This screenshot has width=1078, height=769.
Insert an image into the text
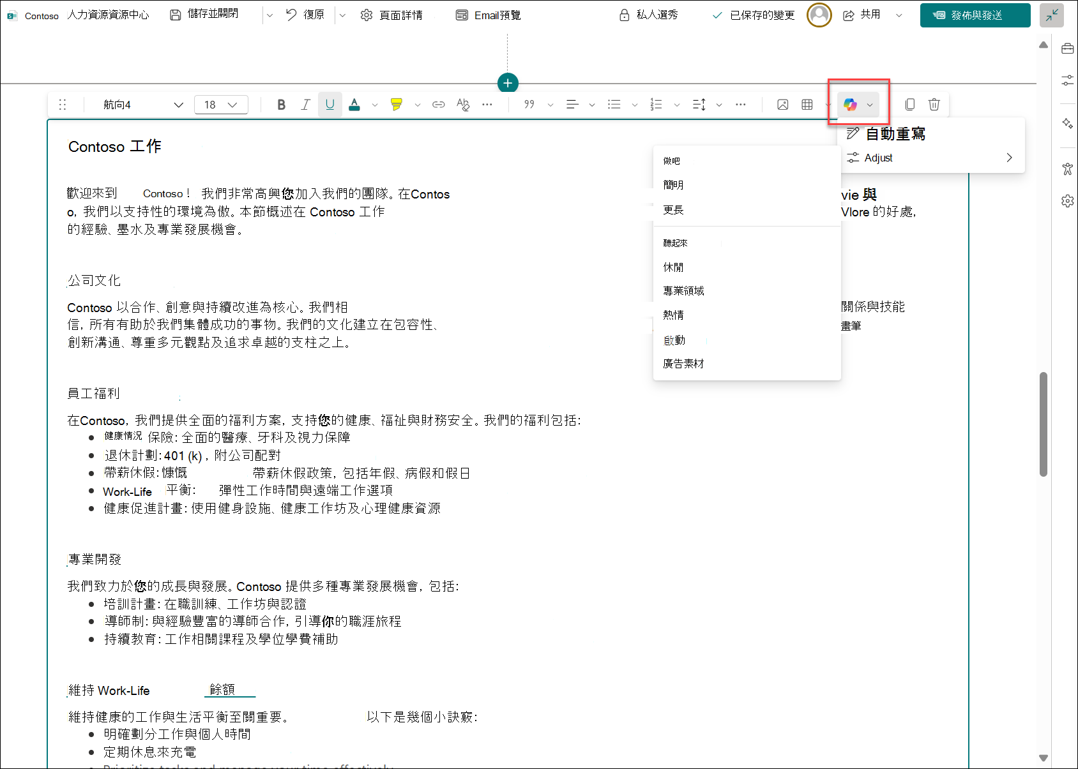(x=783, y=105)
